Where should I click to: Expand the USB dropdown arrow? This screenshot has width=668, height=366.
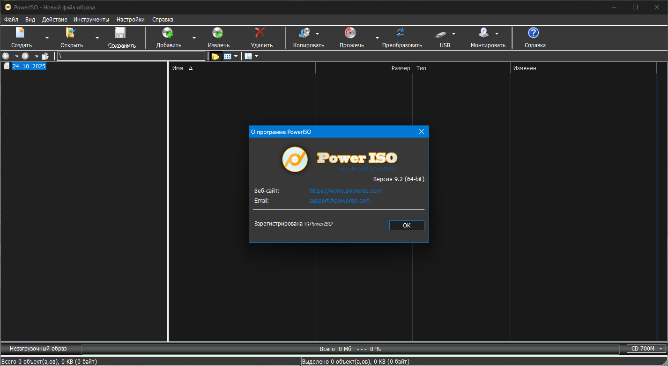tap(453, 34)
